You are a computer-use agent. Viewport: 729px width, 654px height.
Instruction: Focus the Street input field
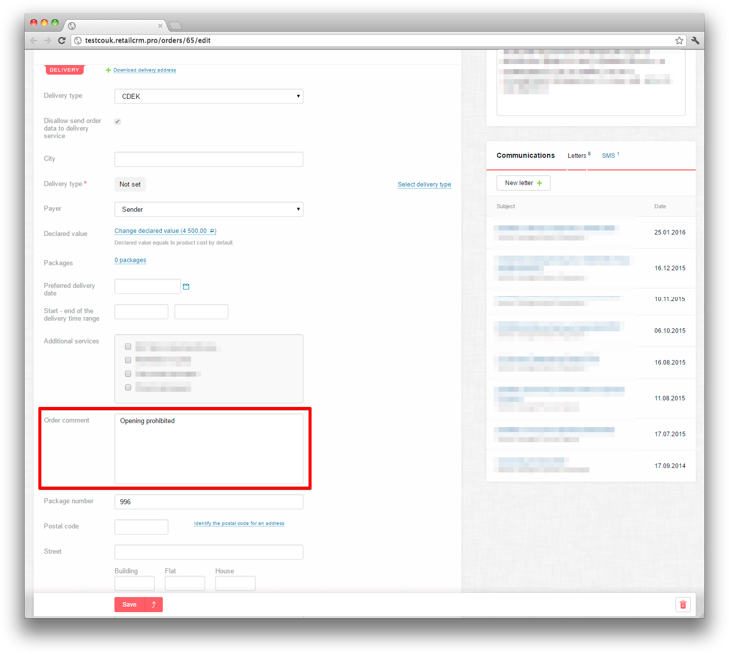click(209, 552)
